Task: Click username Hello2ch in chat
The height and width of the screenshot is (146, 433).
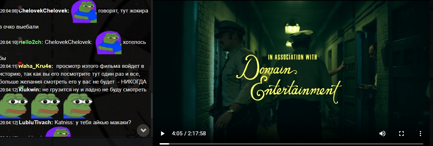Action: click(x=30, y=42)
